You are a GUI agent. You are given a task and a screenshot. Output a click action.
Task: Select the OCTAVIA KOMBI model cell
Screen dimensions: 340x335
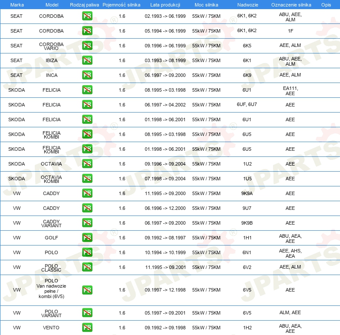[x=51, y=179]
